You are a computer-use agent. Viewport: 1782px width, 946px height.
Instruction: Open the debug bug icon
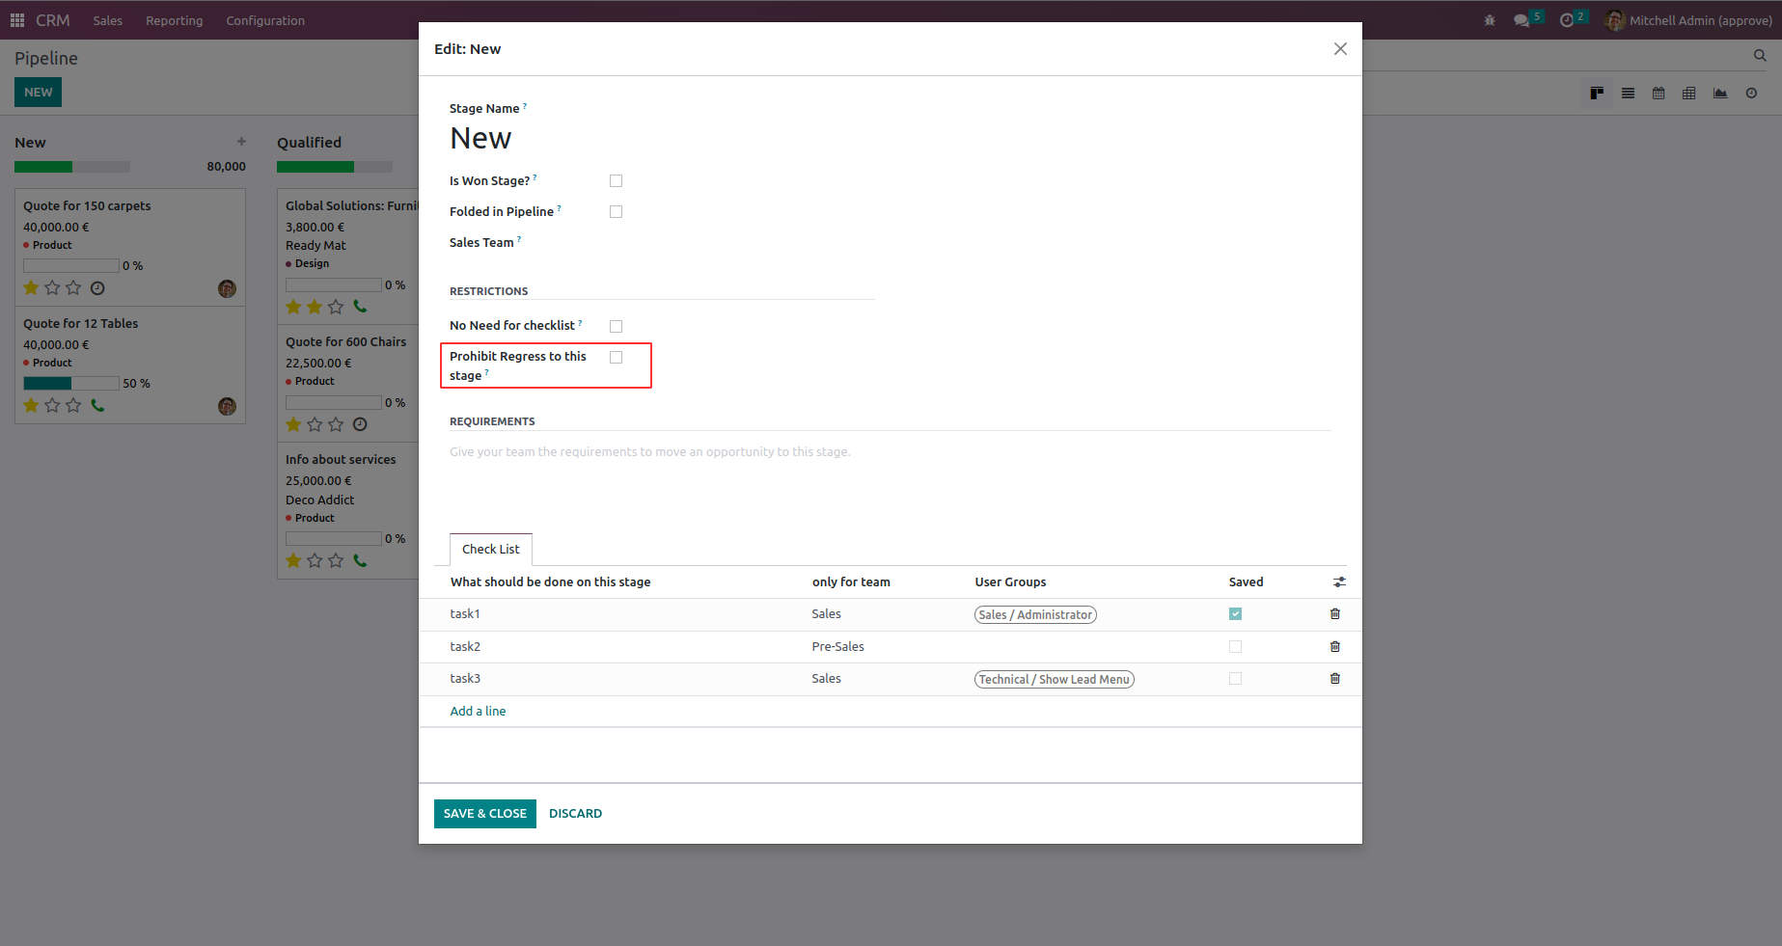(1490, 20)
